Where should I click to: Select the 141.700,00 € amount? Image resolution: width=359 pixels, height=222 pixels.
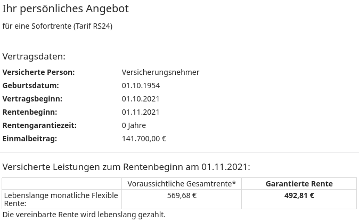(144, 139)
